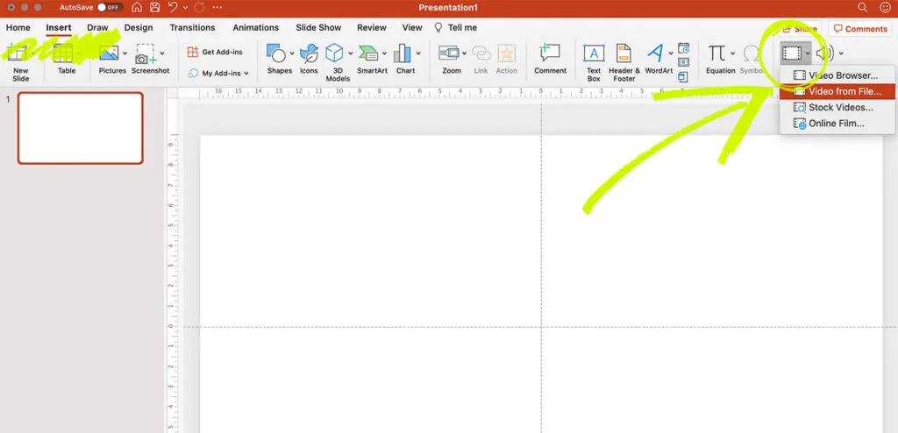Open the Review tab
Screen dimensions: 898x433
click(x=372, y=27)
